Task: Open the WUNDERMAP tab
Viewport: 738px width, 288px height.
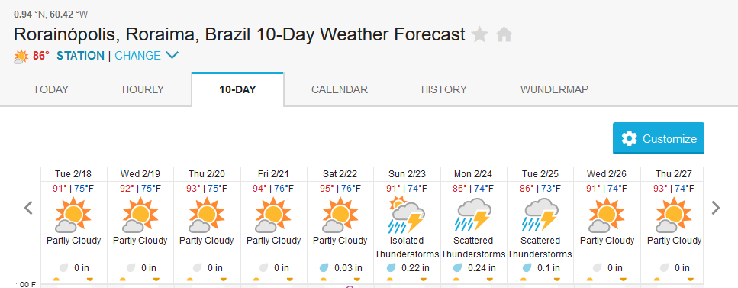Action: (554, 89)
